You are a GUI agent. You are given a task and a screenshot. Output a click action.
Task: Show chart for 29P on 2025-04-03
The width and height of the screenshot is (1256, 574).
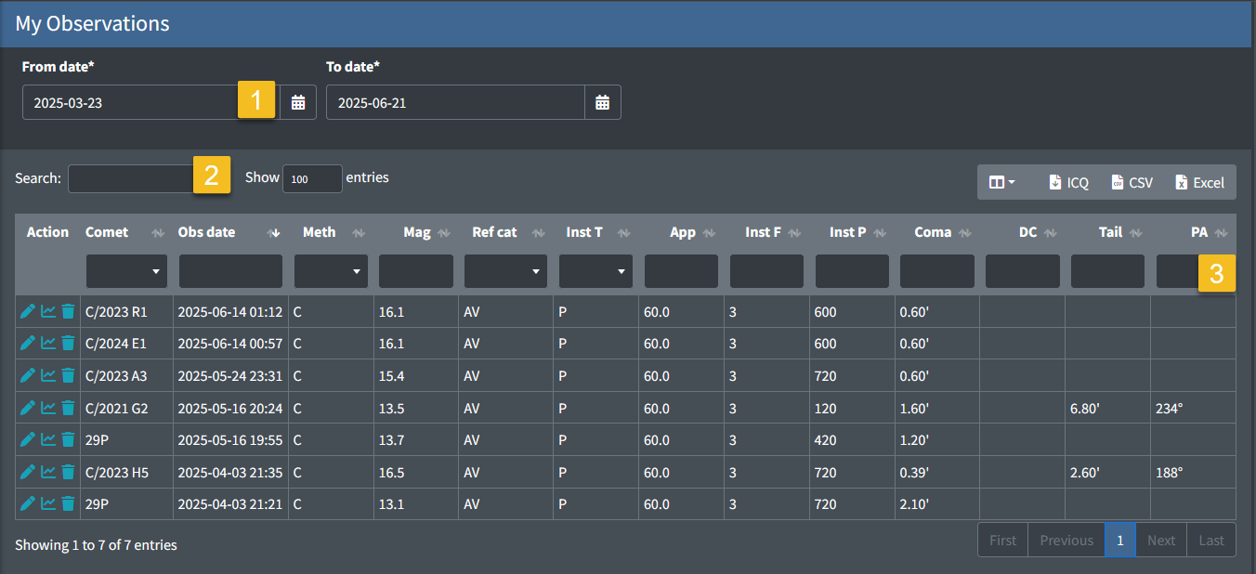[x=48, y=504]
